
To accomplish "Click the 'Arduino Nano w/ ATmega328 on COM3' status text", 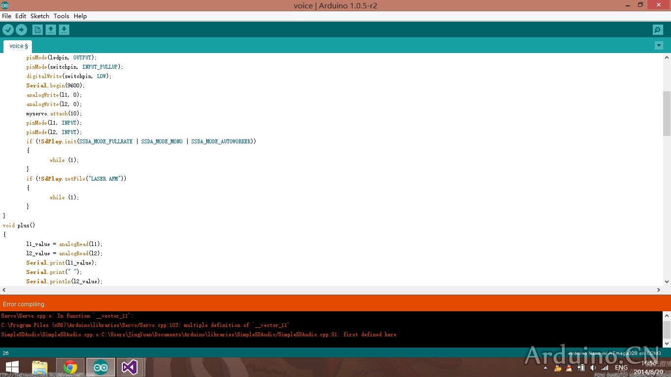I will click(615, 353).
